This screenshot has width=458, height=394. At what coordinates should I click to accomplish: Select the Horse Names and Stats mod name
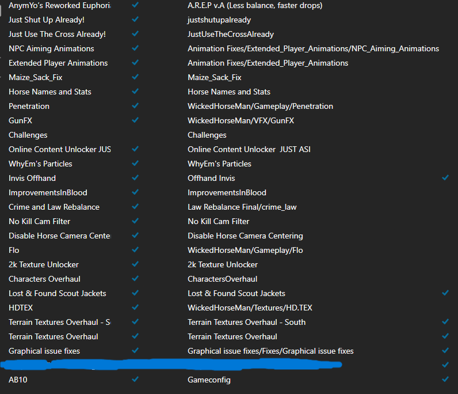(x=50, y=92)
